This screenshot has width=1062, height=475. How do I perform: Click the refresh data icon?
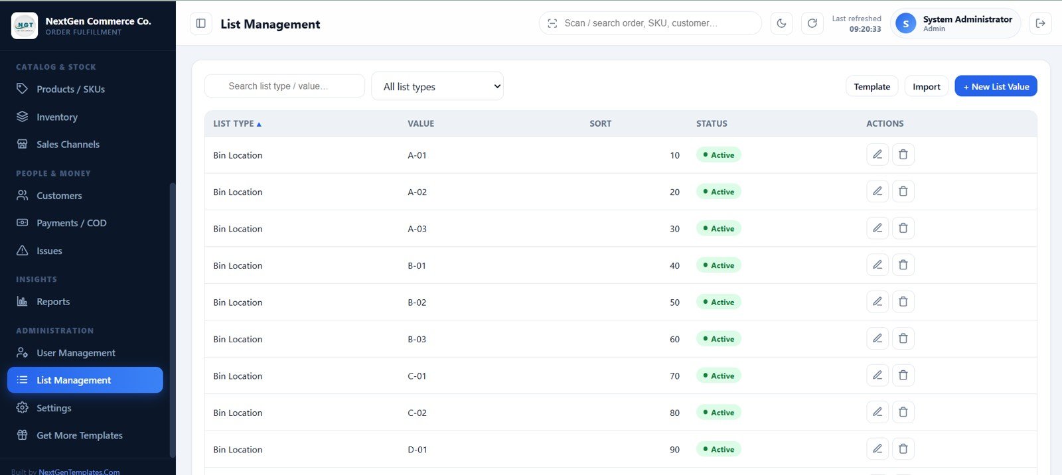point(812,23)
